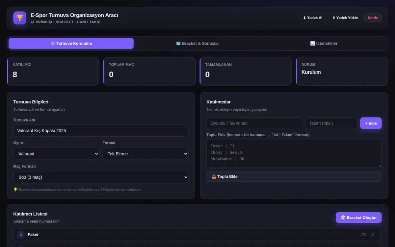Click the bracket format hint note
The width and height of the screenshot is (395, 247).
click(77, 190)
